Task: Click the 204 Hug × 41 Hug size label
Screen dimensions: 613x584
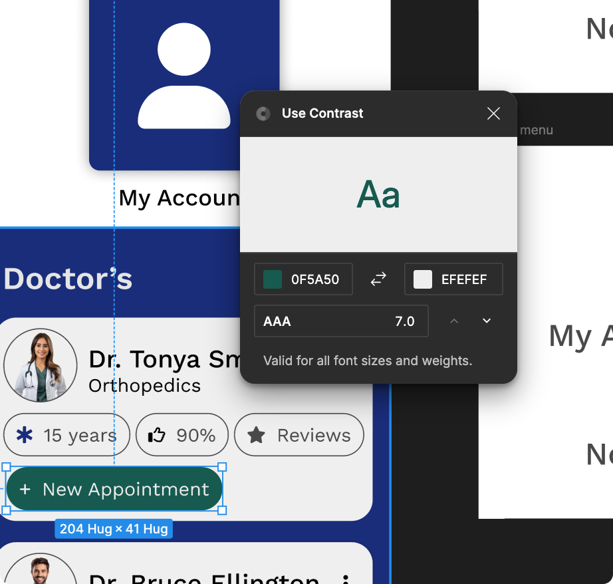Action: [114, 529]
